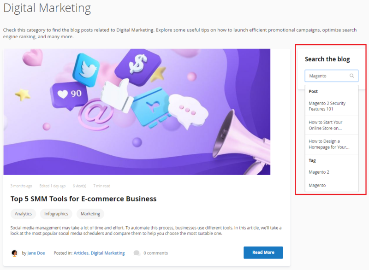This screenshot has width=369, height=270.
Task: Open the 0 comments link
Action: pyautogui.click(x=155, y=253)
